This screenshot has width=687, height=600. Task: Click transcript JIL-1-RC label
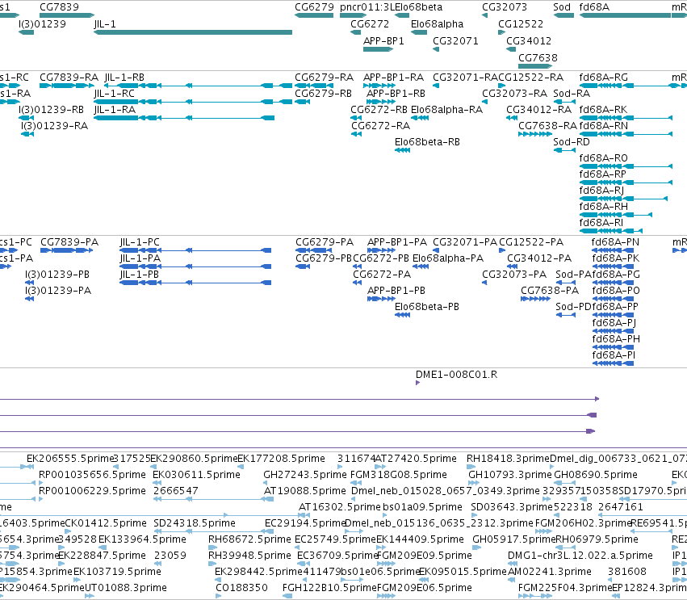(114, 94)
